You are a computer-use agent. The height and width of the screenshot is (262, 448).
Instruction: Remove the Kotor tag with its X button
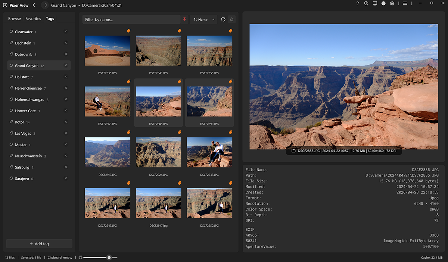pyautogui.click(x=66, y=122)
